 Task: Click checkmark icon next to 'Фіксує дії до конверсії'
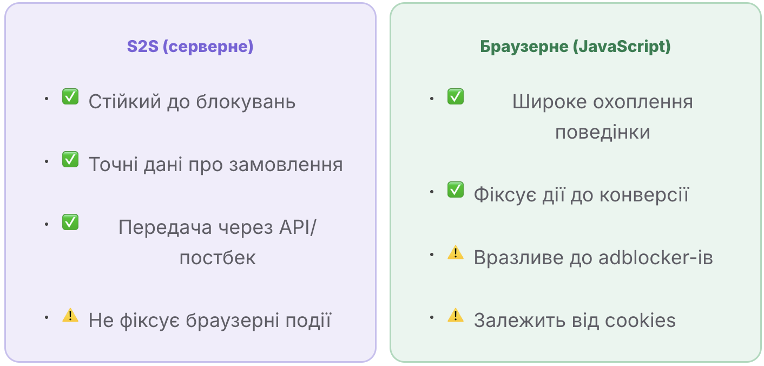tap(456, 190)
